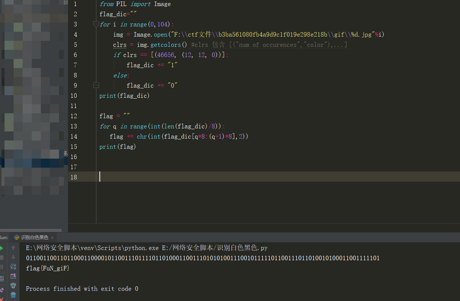This screenshot has height=301, width=460.
Task: Click the binary string console output
Action: pyautogui.click(x=203, y=258)
